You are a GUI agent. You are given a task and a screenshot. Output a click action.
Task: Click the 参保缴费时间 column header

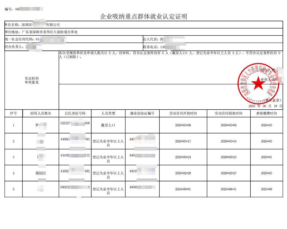[x=267, y=113]
